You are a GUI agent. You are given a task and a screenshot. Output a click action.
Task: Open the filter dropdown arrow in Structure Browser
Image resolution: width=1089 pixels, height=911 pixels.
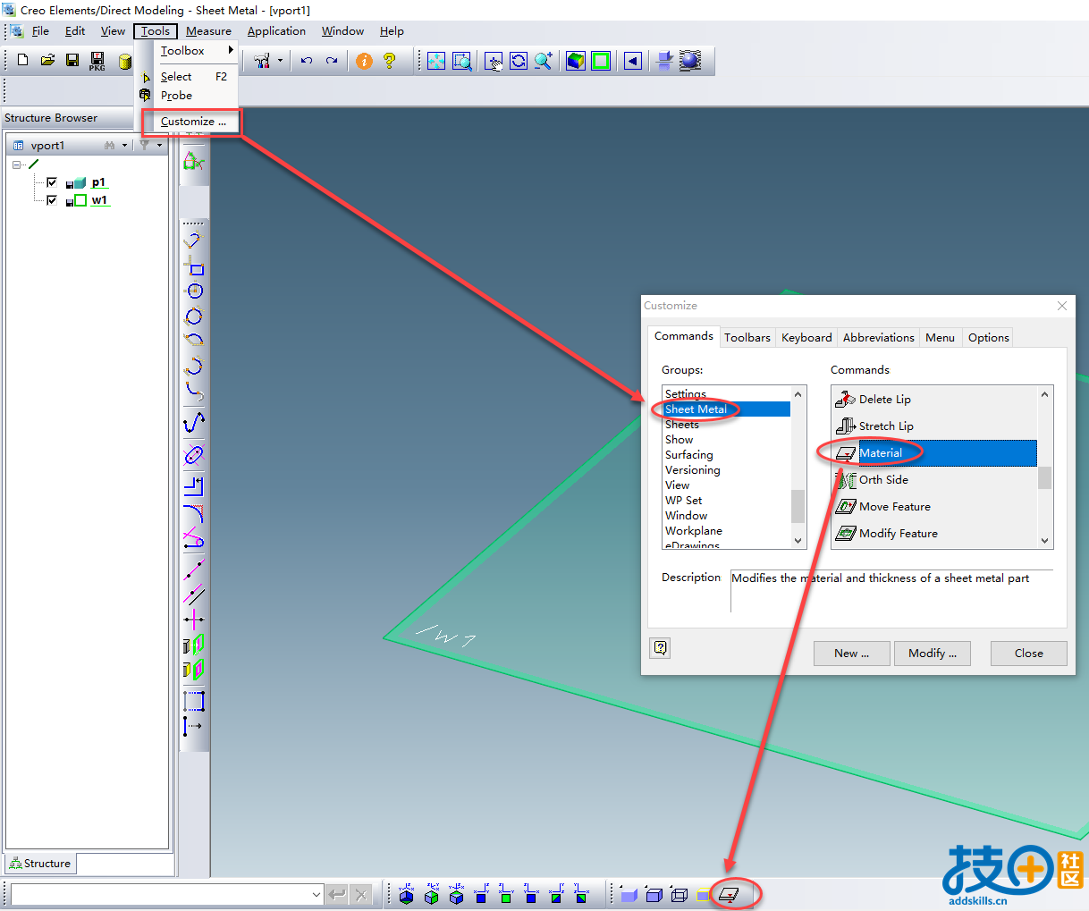pos(160,145)
